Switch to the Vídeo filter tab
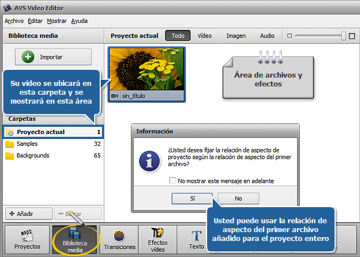 pos(204,35)
